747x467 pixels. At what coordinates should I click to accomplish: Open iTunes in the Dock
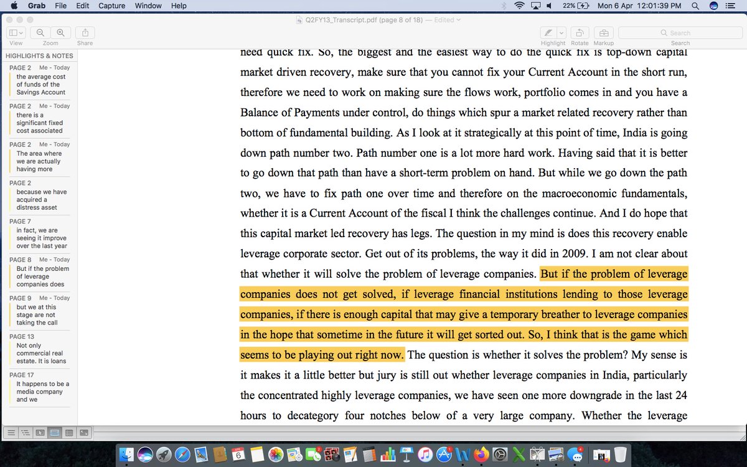(x=425, y=455)
